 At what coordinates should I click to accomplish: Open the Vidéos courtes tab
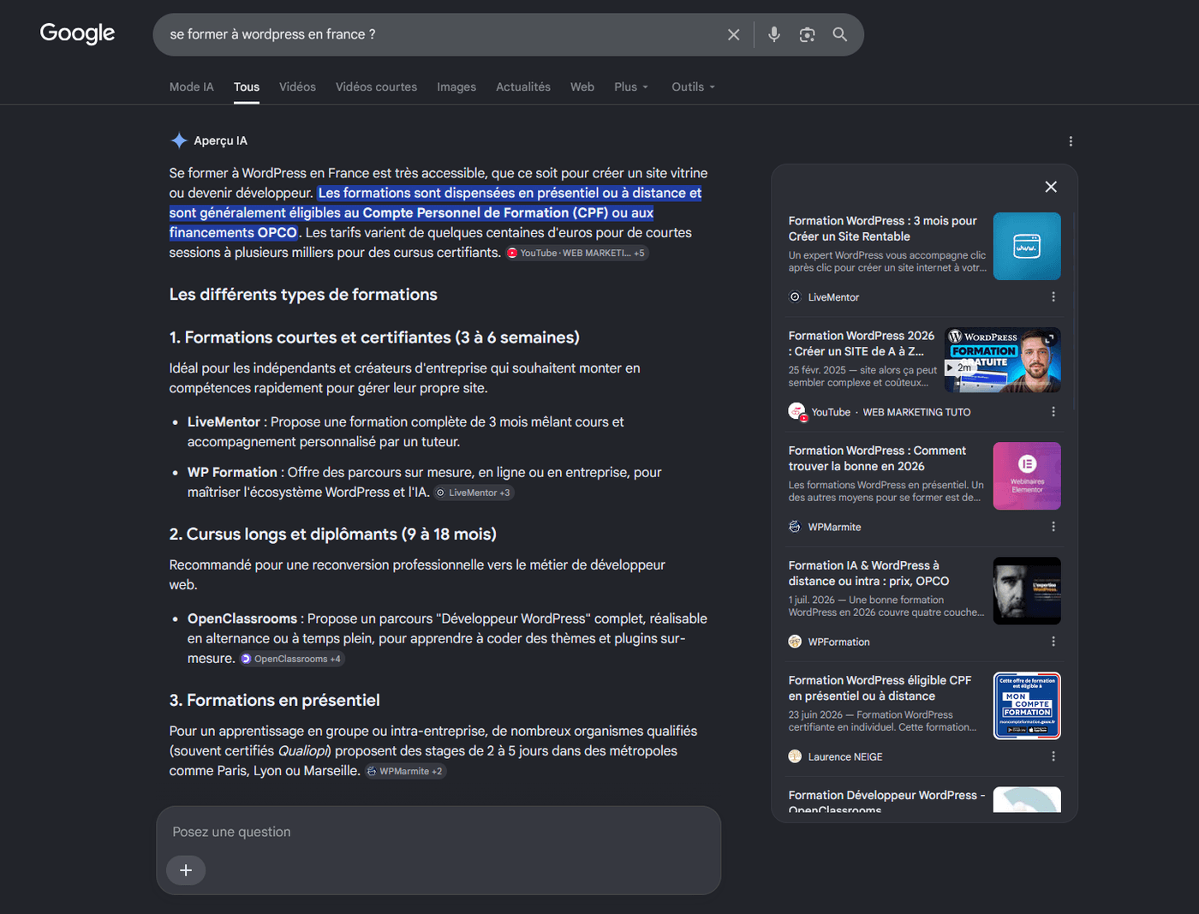point(376,87)
